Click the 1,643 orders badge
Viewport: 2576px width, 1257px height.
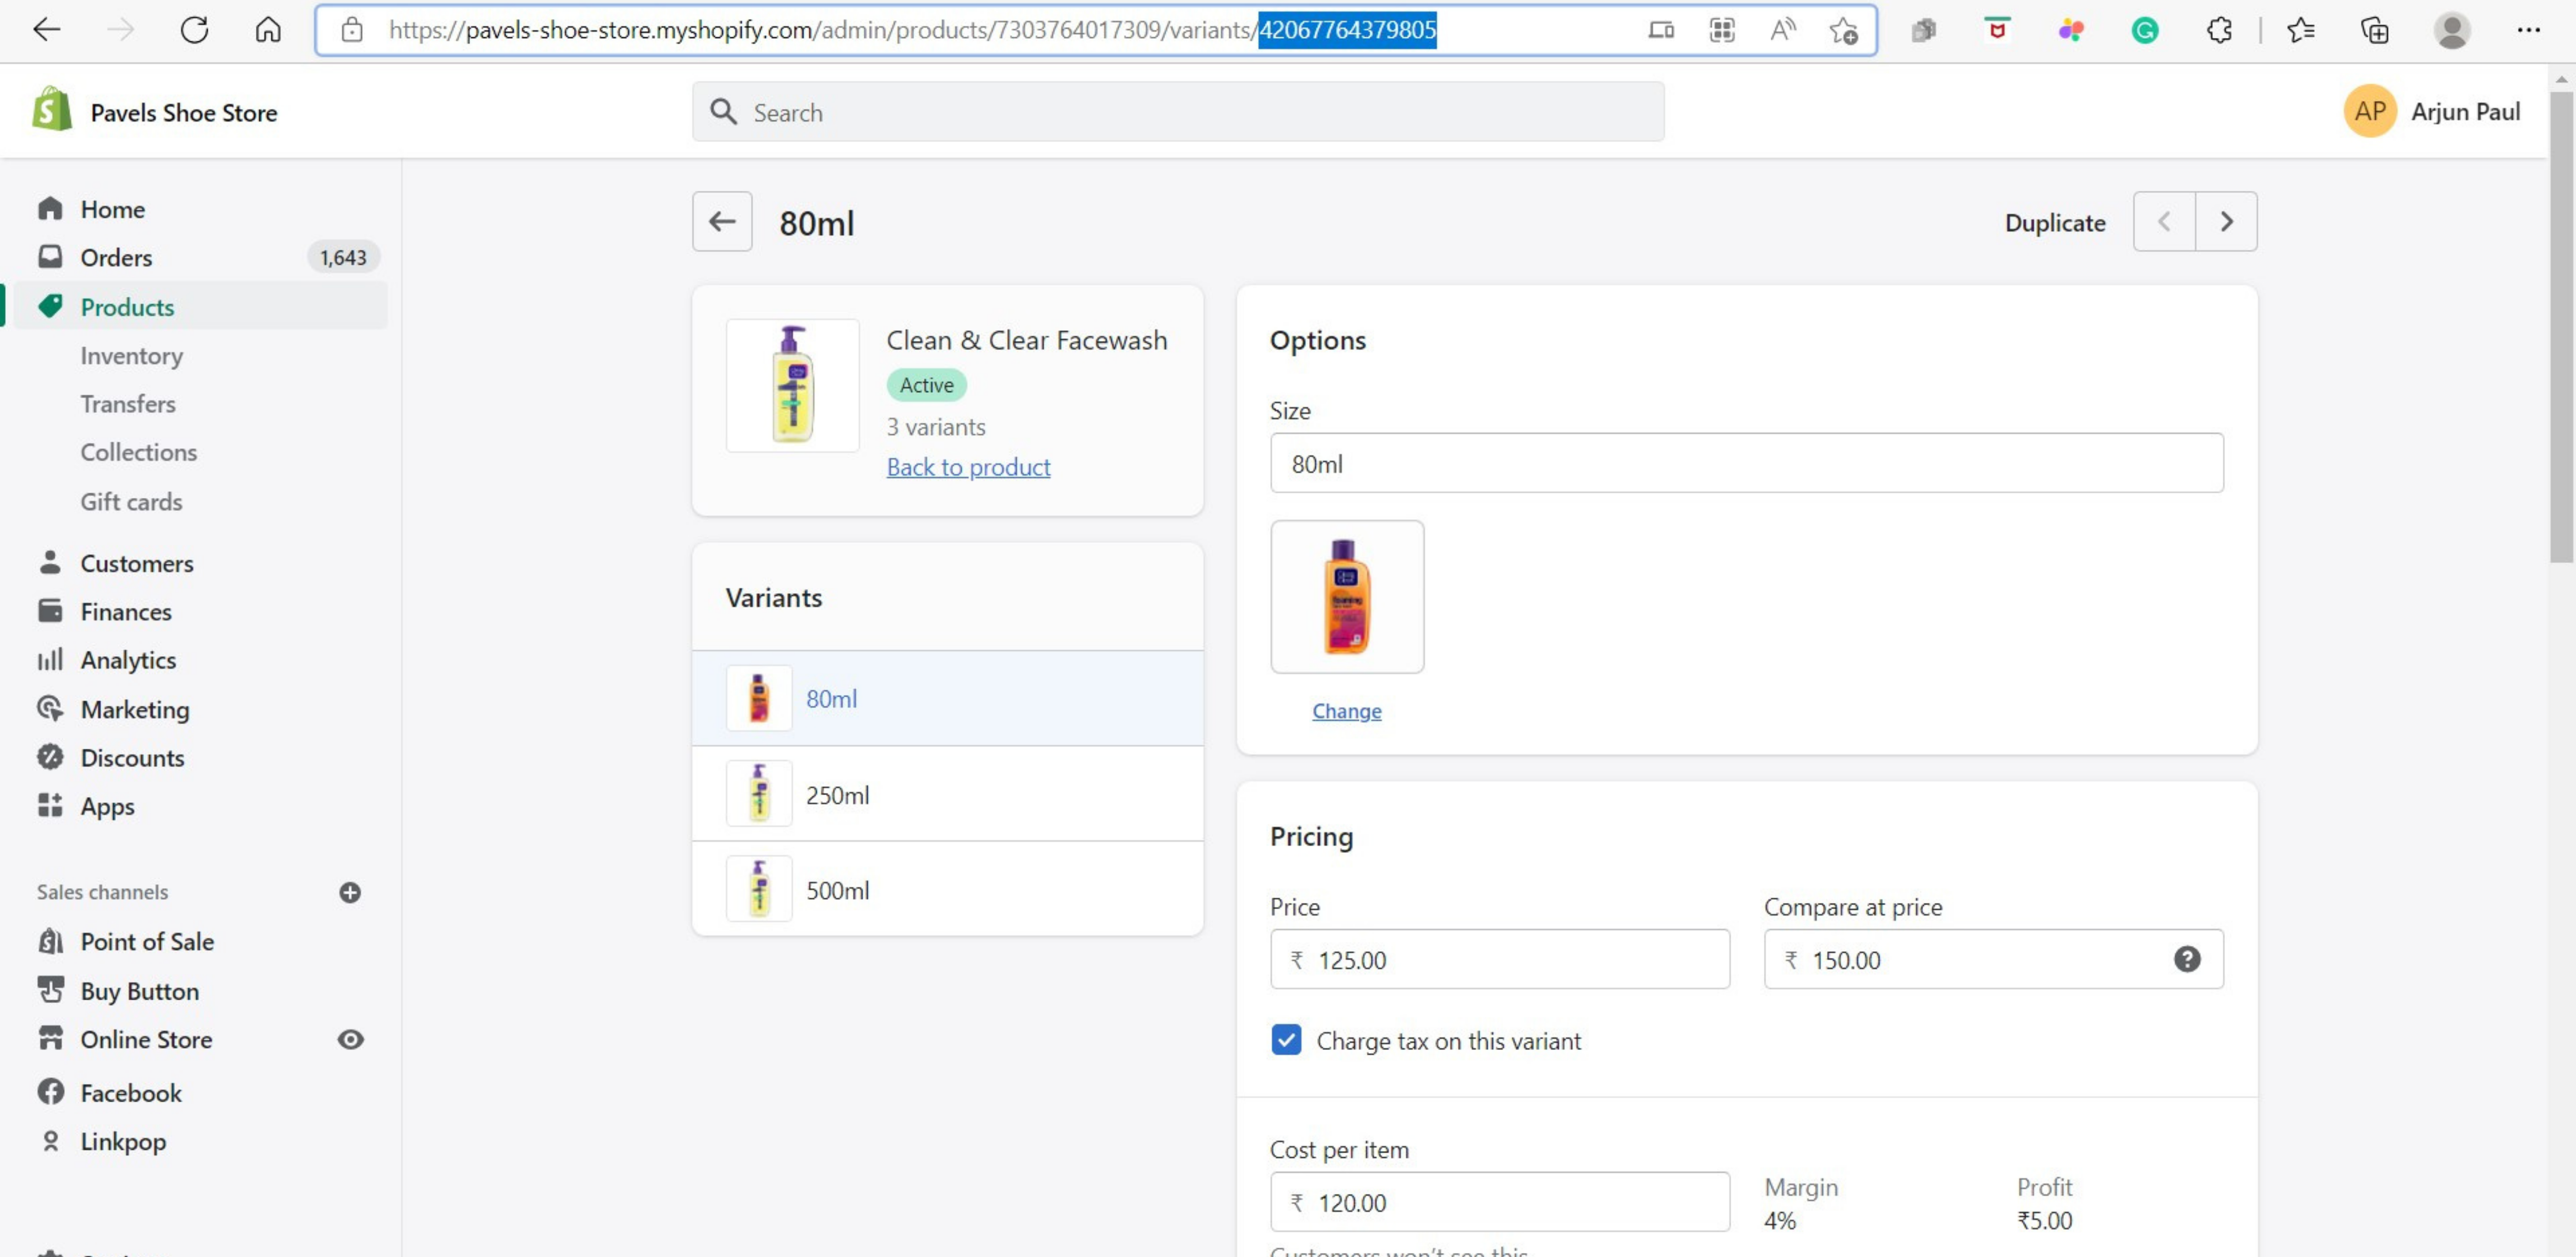[343, 258]
